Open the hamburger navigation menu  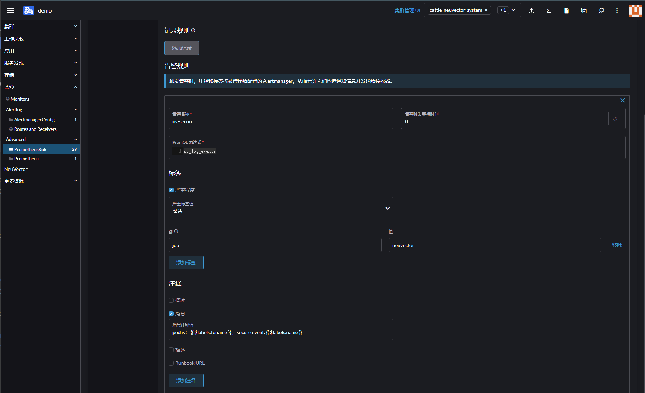click(10, 10)
